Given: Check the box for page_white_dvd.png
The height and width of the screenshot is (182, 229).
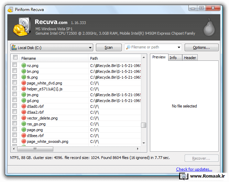Looking at the screenshot, I should 14,82.
